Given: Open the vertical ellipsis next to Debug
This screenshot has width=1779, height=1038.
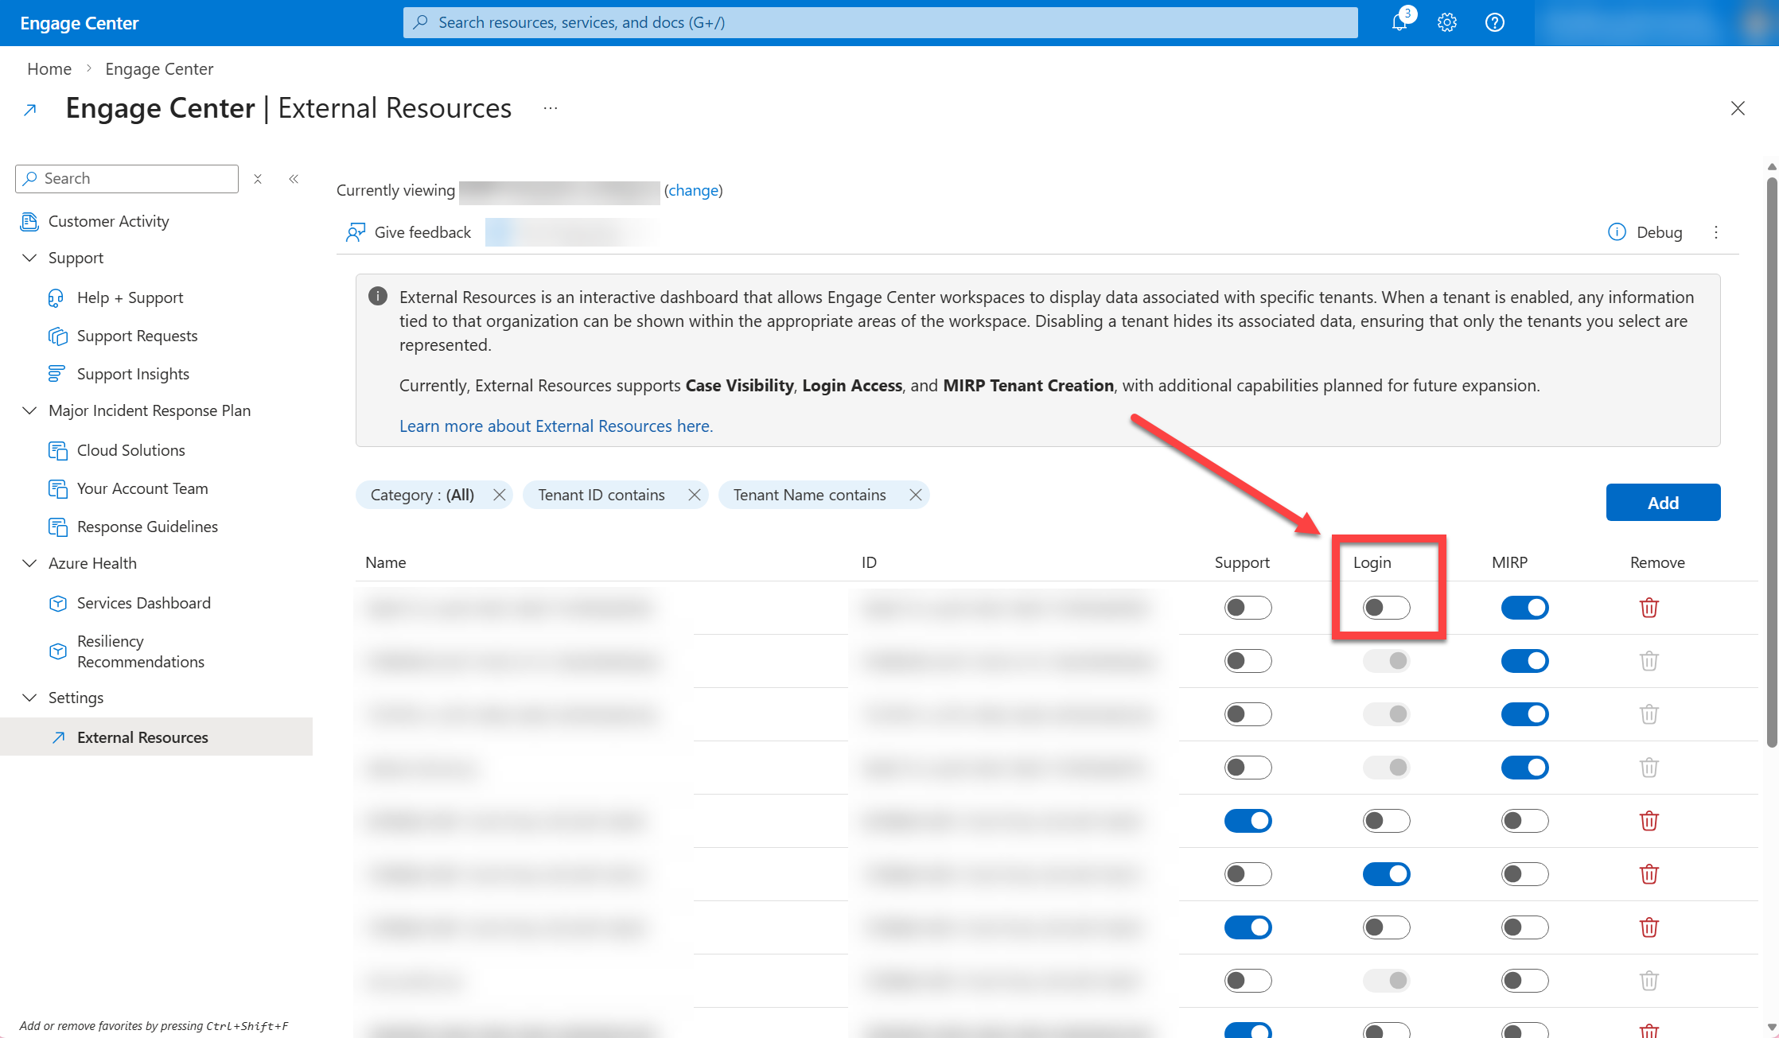Looking at the screenshot, I should coord(1716,232).
